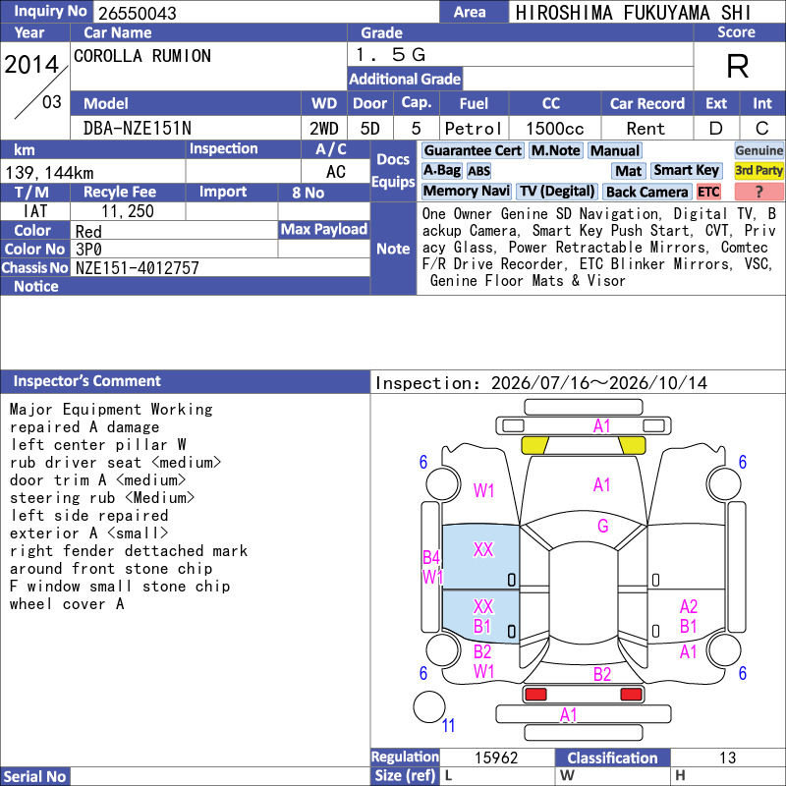786x786 pixels.
Task: Click the Additional Grade label
Action: point(405,79)
